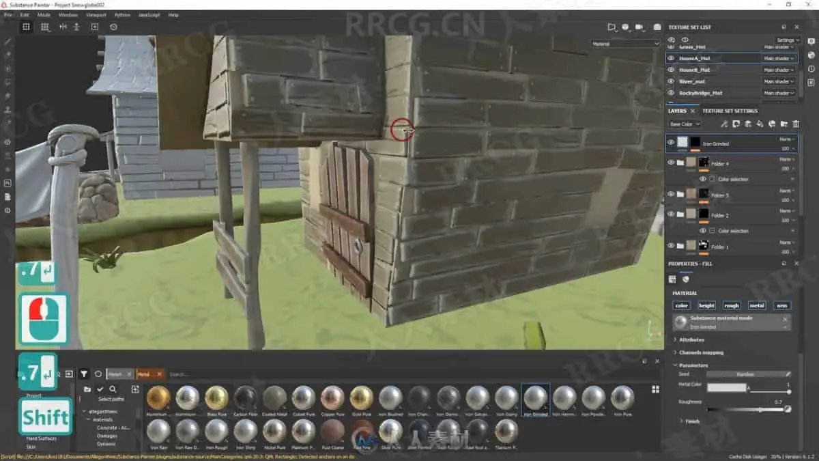Open RockyBridge_Mat shader dropdown
Viewport: 819px width, 461px height.
[x=778, y=93]
